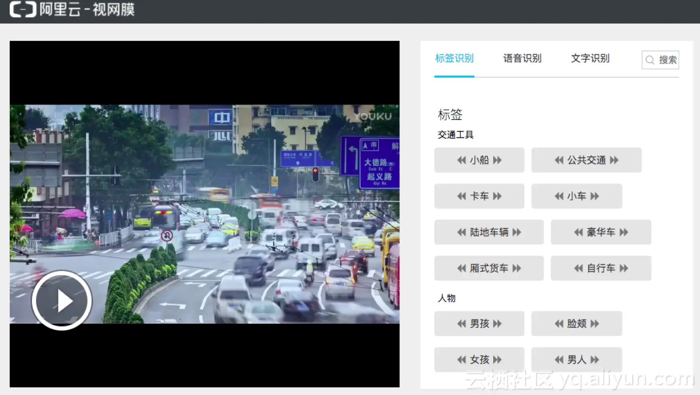Image resolution: width=700 pixels, height=395 pixels.
Task: Click the magnifier search icon
Action: click(x=650, y=60)
